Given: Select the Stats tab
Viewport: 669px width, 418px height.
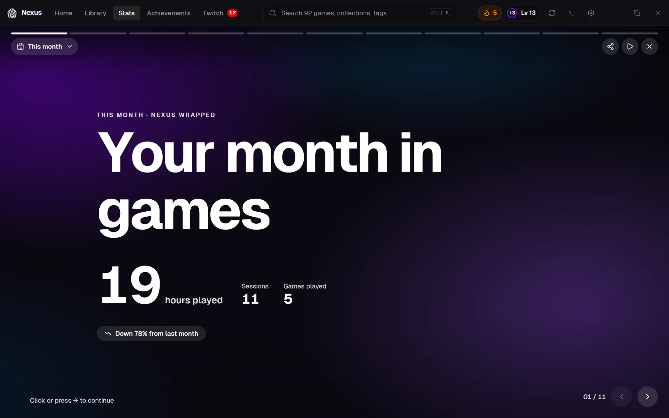Looking at the screenshot, I should click(x=126, y=13).
